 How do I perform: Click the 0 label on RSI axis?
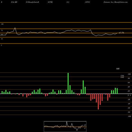tap(2, 45)
